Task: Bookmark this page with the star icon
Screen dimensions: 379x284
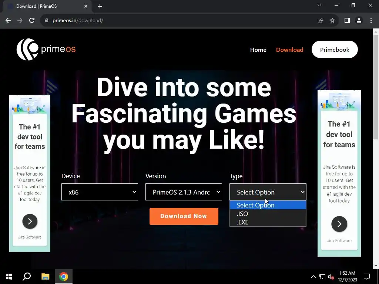Action: coord(332,21)
